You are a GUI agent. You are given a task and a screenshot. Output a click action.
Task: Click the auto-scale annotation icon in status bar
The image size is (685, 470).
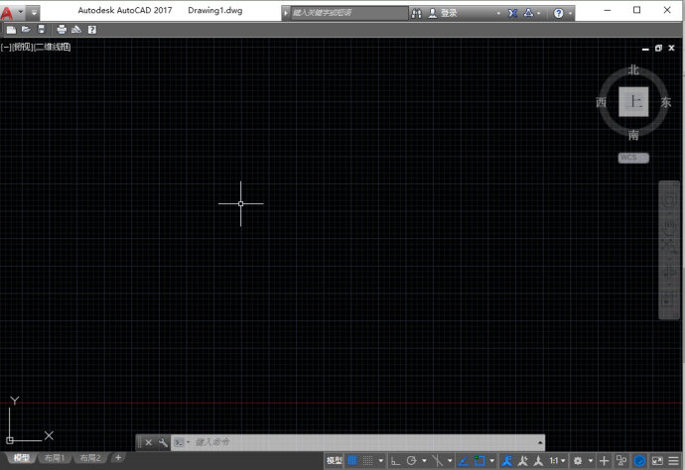[538, 460]
